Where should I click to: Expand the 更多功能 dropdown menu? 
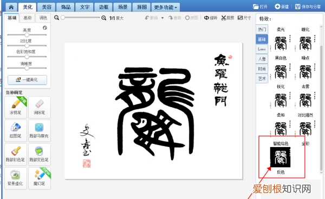165,7
